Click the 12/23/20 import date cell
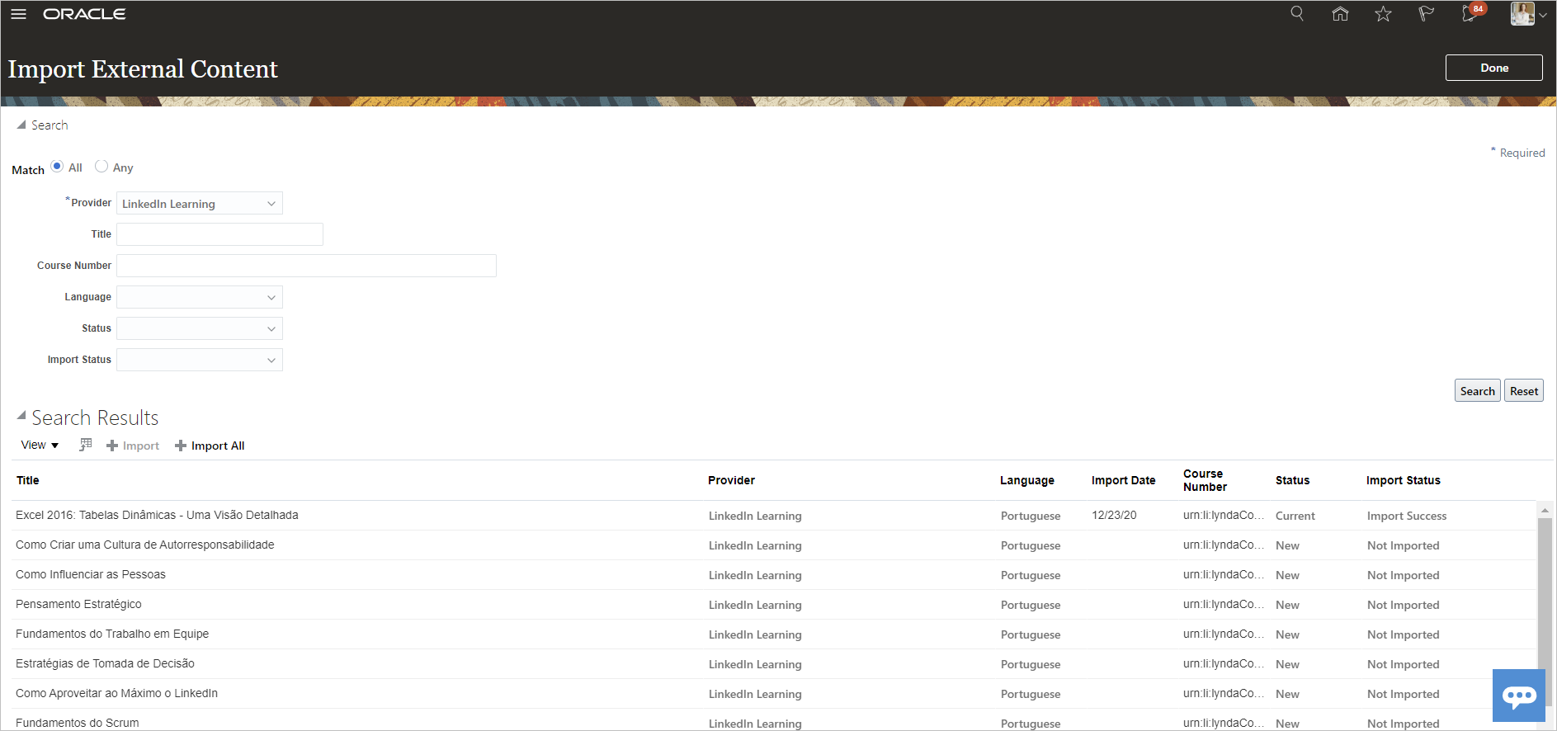 click(x=1114, y=515)
